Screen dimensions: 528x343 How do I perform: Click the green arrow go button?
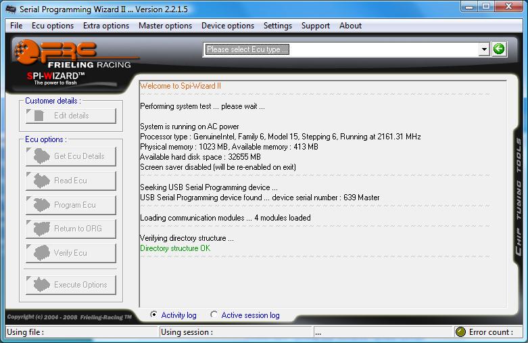499,49
